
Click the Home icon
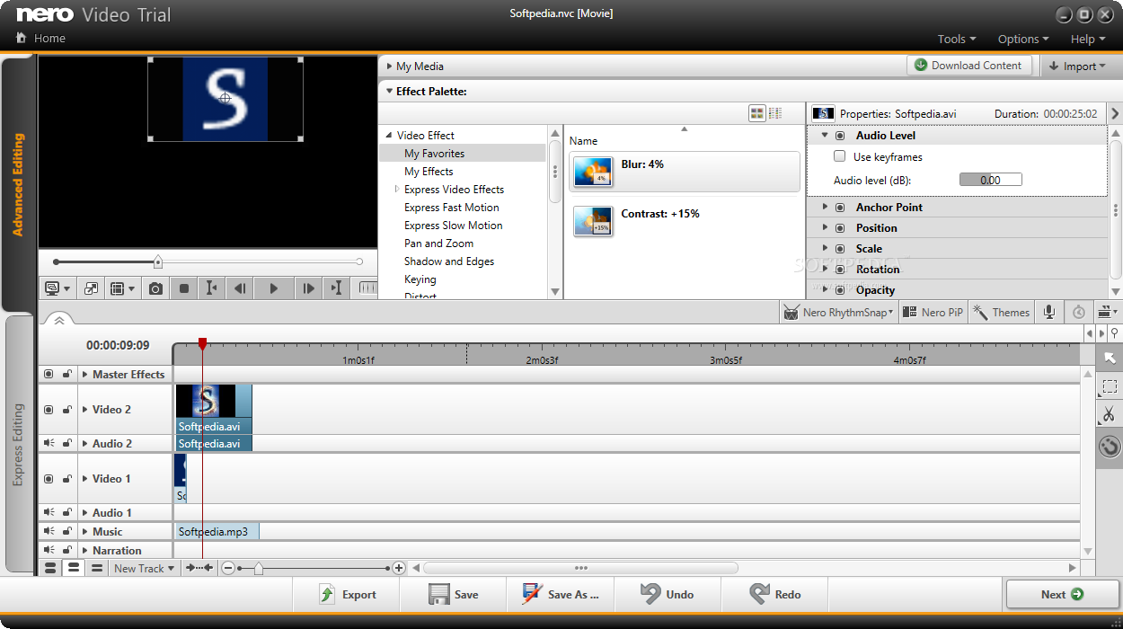(22, 38)
